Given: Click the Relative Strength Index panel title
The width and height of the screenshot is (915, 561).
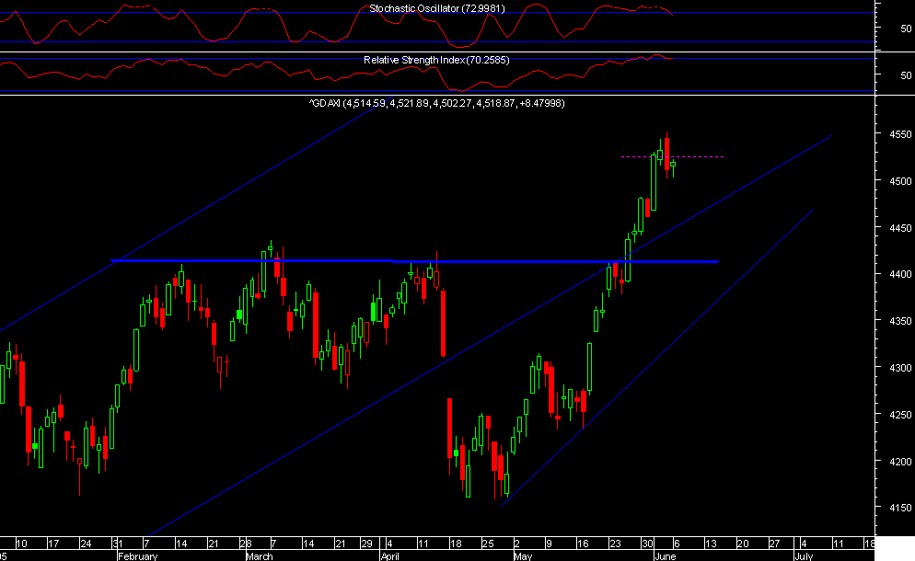Looking at the screenshot, I should coord(435,59).
